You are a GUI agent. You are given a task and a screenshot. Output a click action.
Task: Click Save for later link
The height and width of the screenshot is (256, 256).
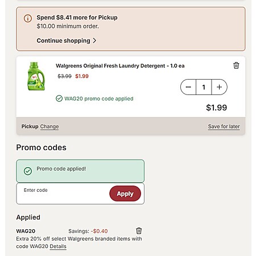point(224,126)
